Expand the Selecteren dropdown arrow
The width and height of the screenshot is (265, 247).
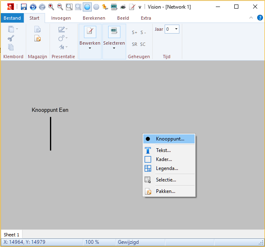click(114, 48)
